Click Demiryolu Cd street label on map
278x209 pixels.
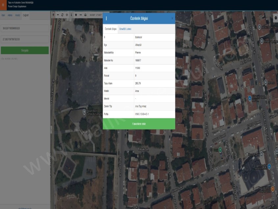(x=120, y=165)
